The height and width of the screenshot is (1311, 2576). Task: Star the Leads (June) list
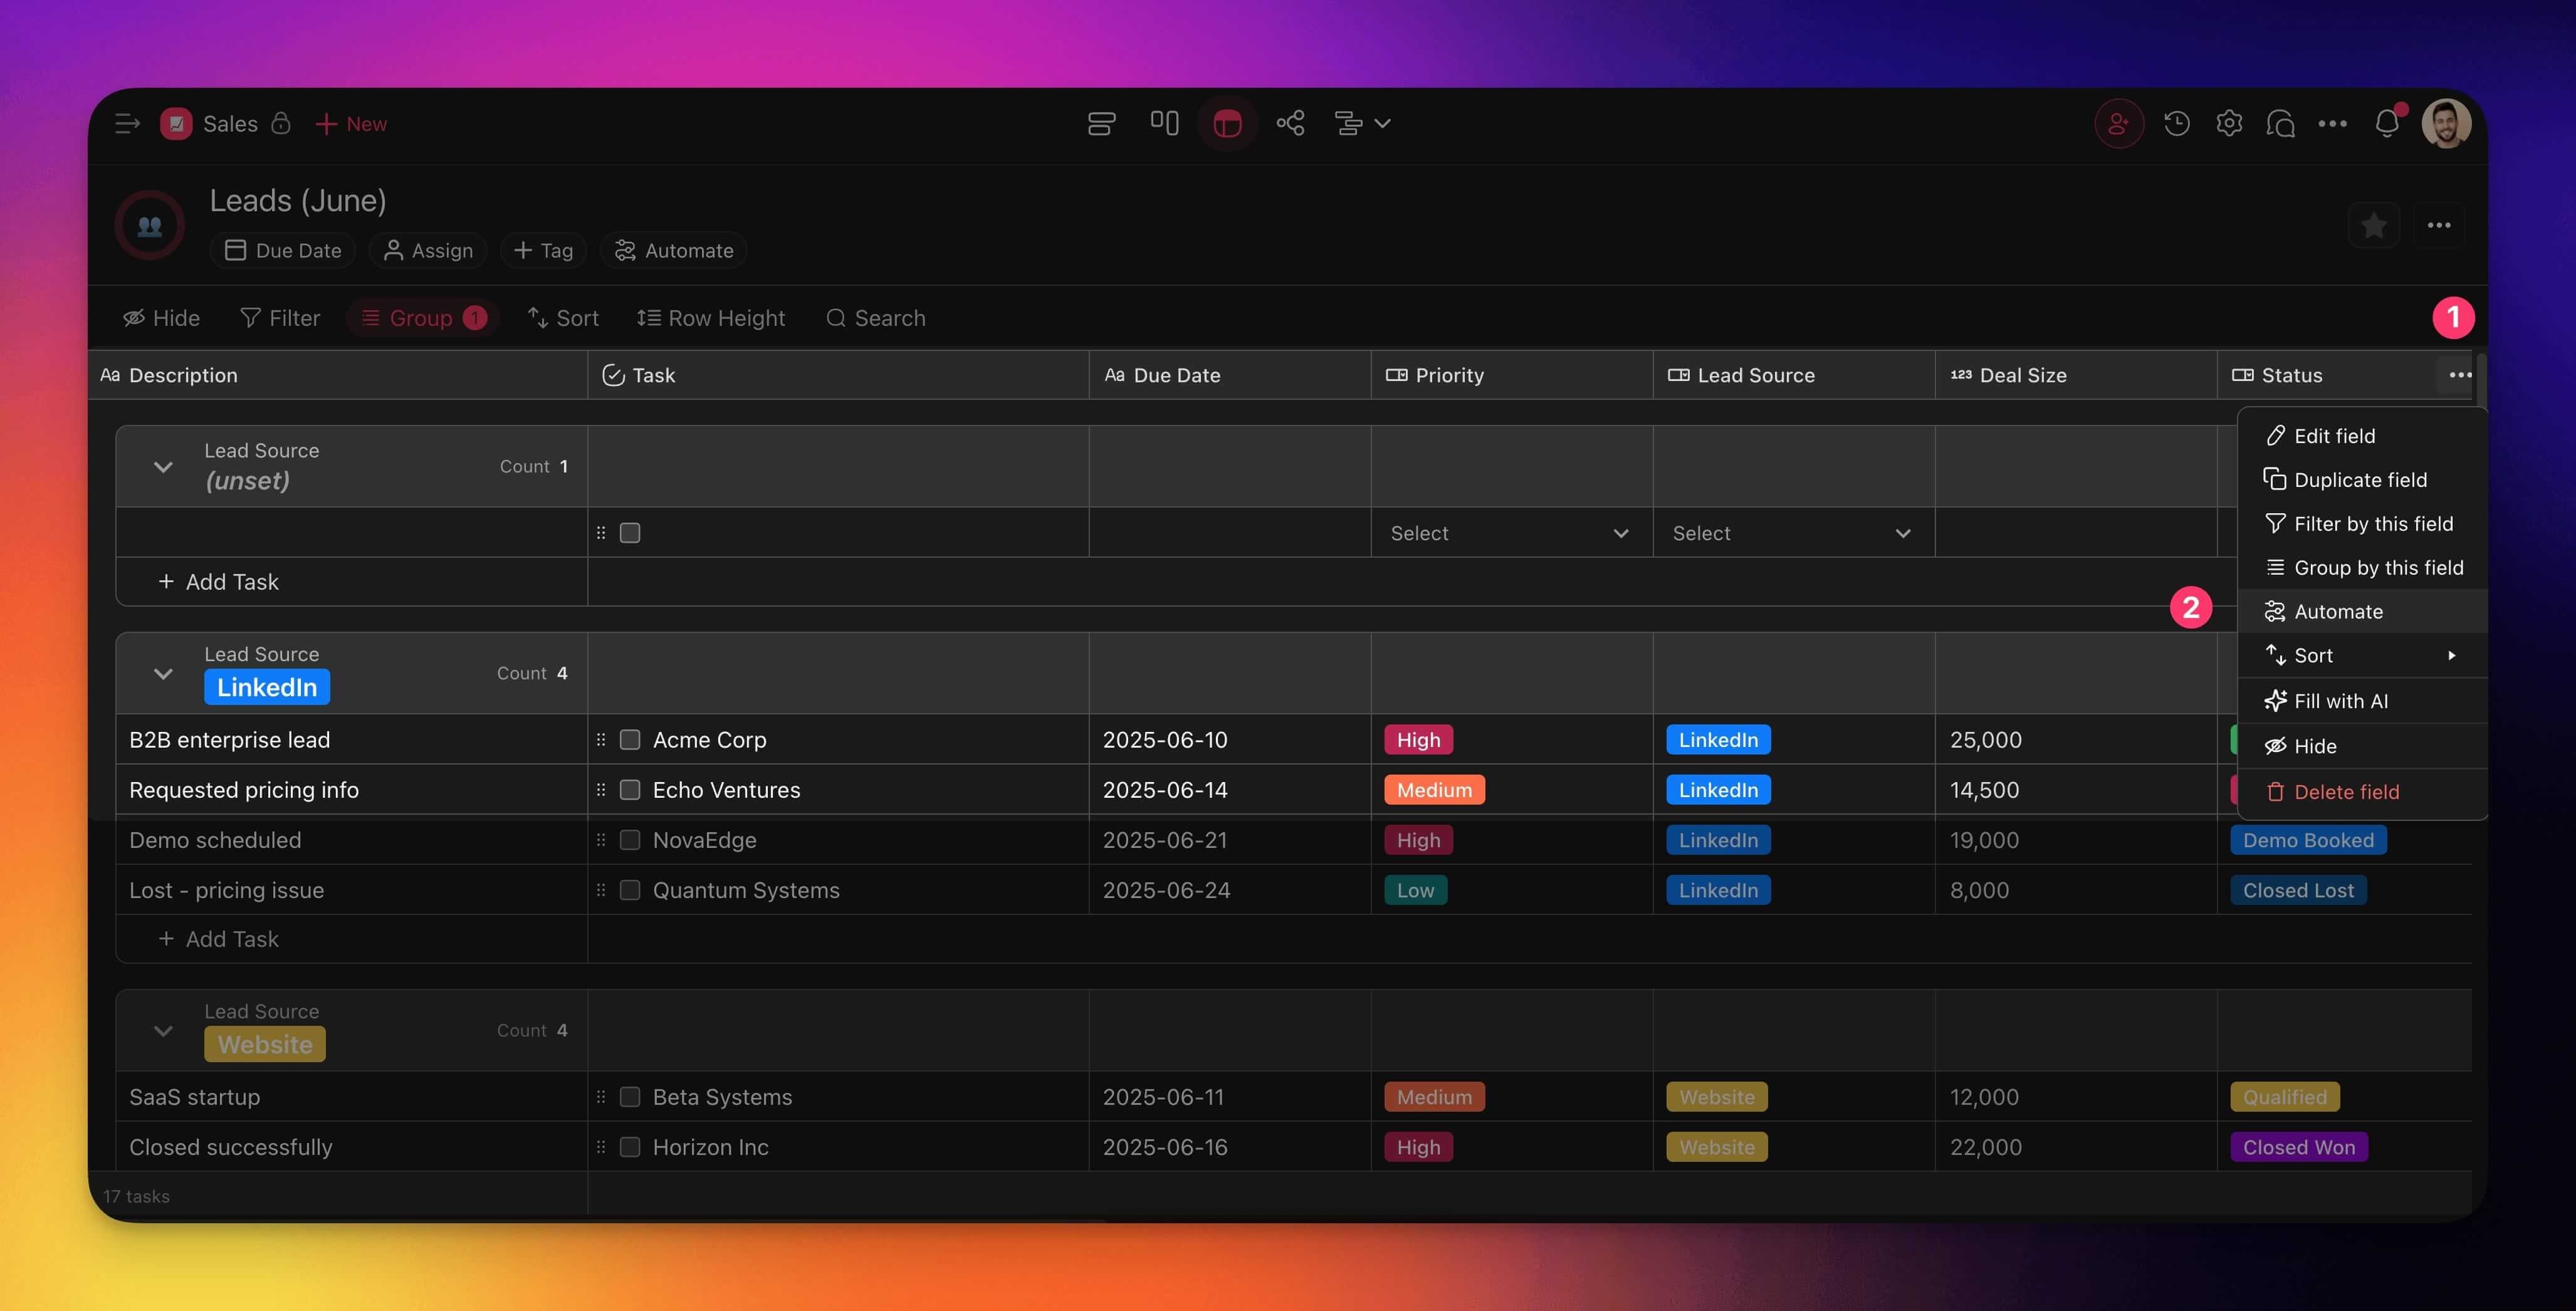tap(2373, 225)
